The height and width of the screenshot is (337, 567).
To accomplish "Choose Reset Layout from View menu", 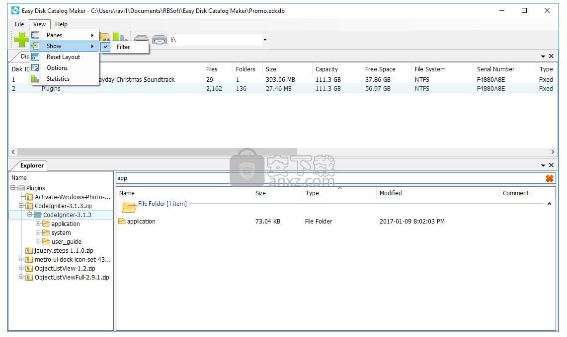I will [x=64, y=56].
